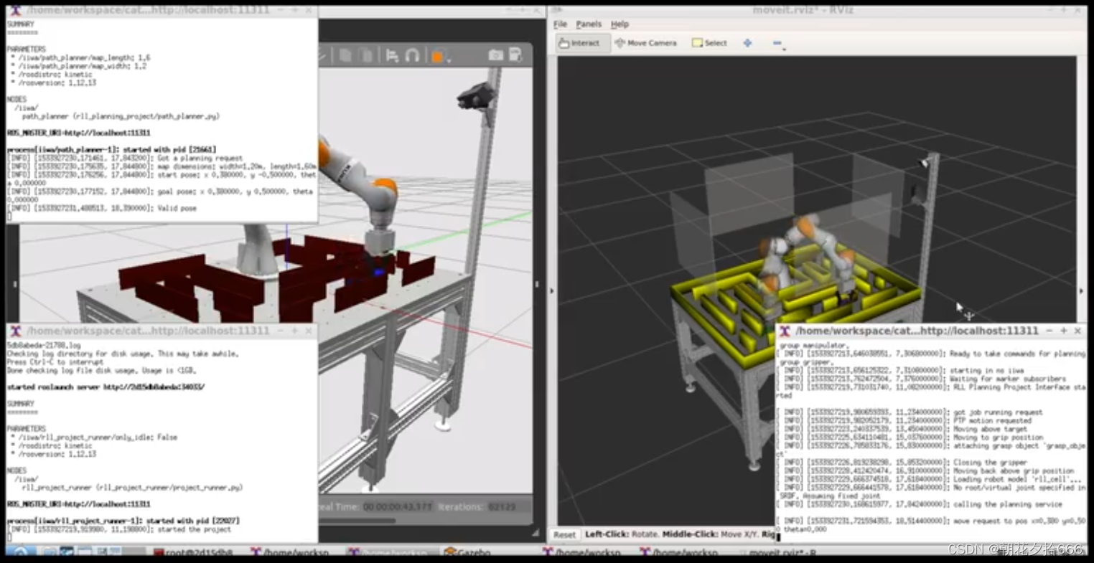Open the Panels menu in RViz
The height and width of the screenshot is (563, 1094).
pyautogui.click(x=589, y=24)
